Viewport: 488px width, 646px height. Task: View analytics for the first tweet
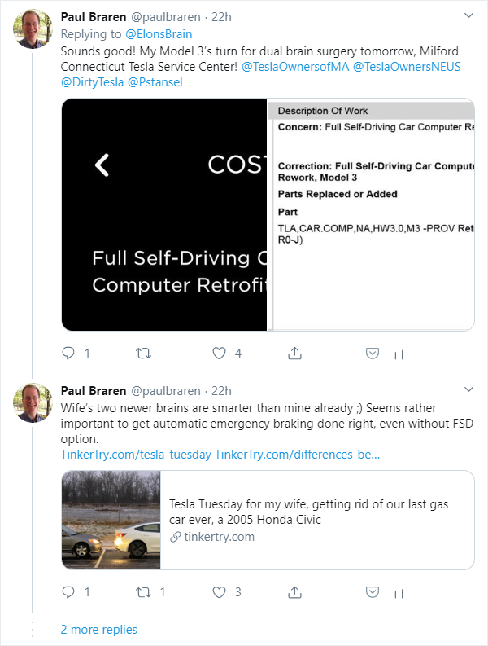399,353
